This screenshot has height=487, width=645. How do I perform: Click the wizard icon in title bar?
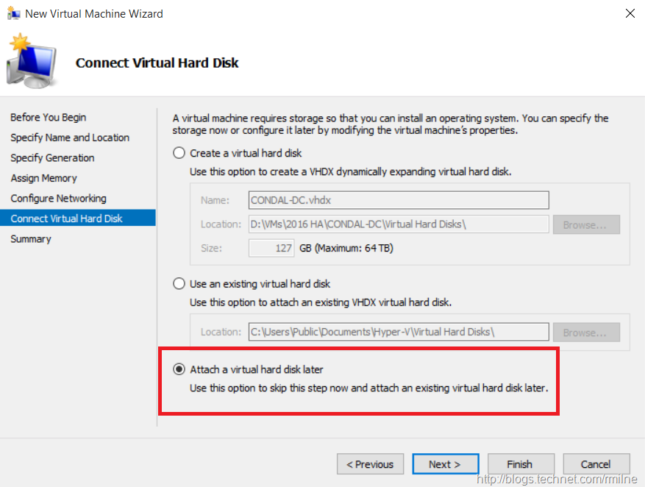pyautogui.click(x=14, y=13)
